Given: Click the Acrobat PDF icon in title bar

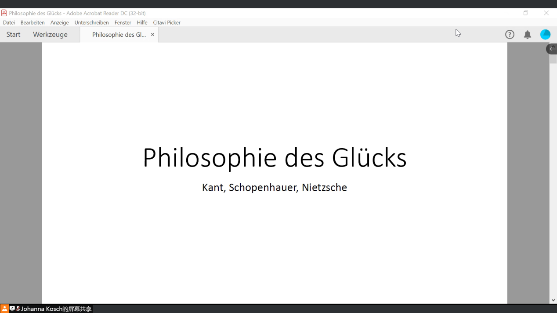Looking at the screenshot, I should coord(4,13).
